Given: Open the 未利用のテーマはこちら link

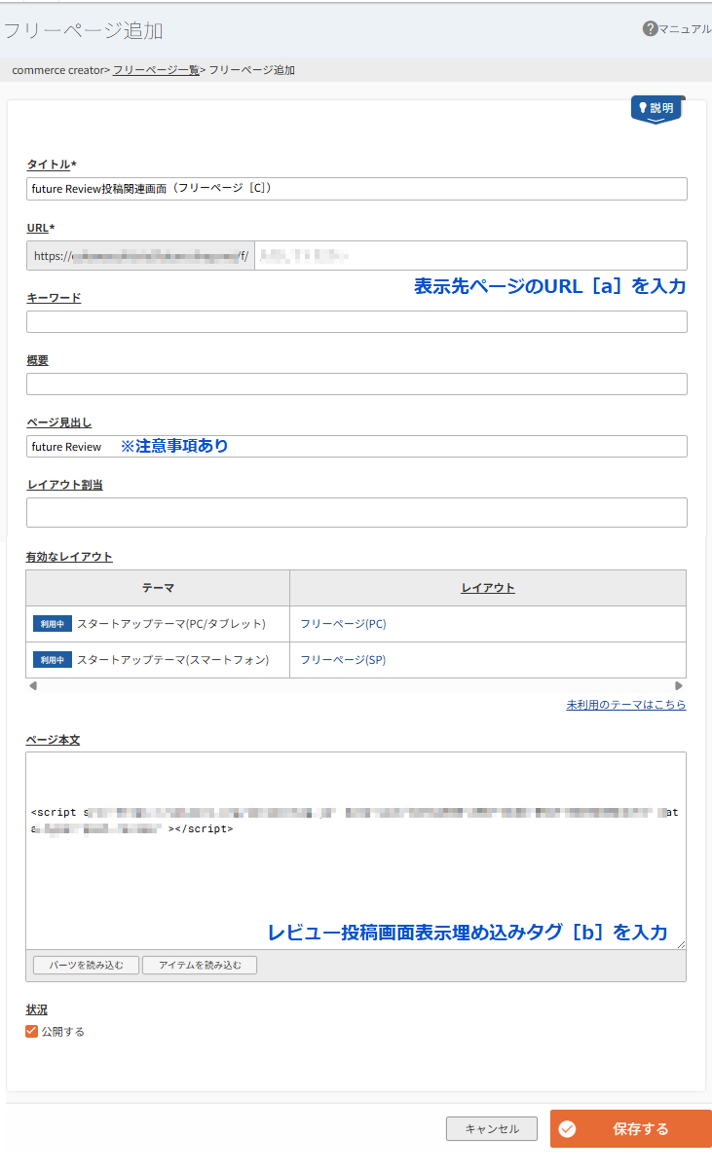Looking at the screenshot, I should [x=626, y=705].
